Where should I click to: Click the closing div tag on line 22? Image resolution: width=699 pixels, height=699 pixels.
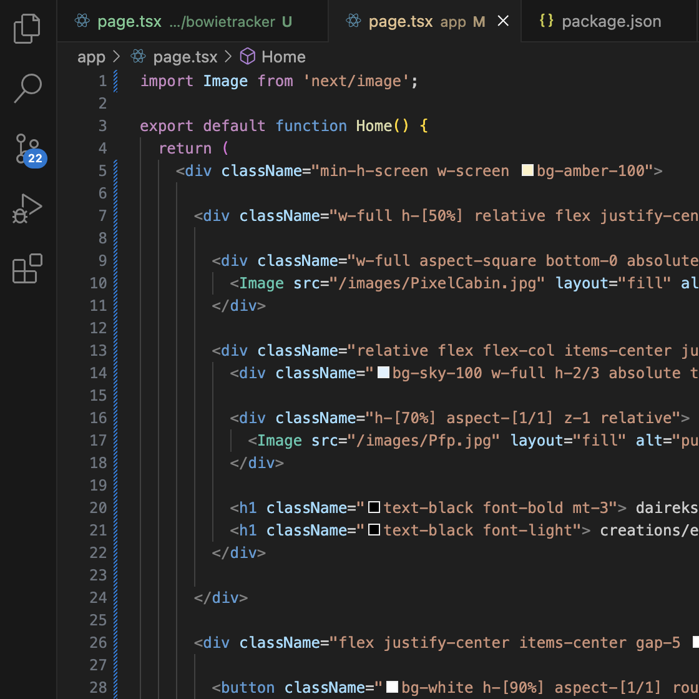click(x=238, y=553)
